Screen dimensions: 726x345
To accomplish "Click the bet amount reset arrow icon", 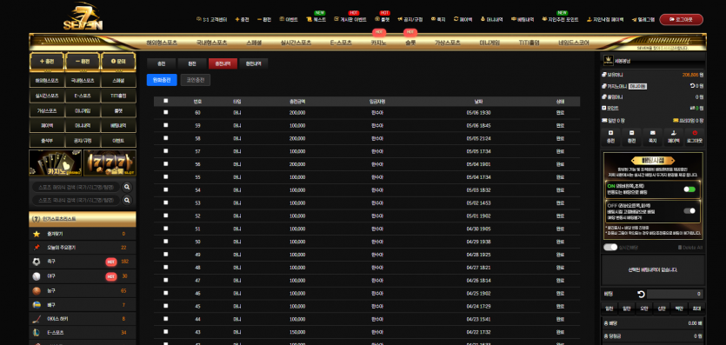I will (641, 294).
